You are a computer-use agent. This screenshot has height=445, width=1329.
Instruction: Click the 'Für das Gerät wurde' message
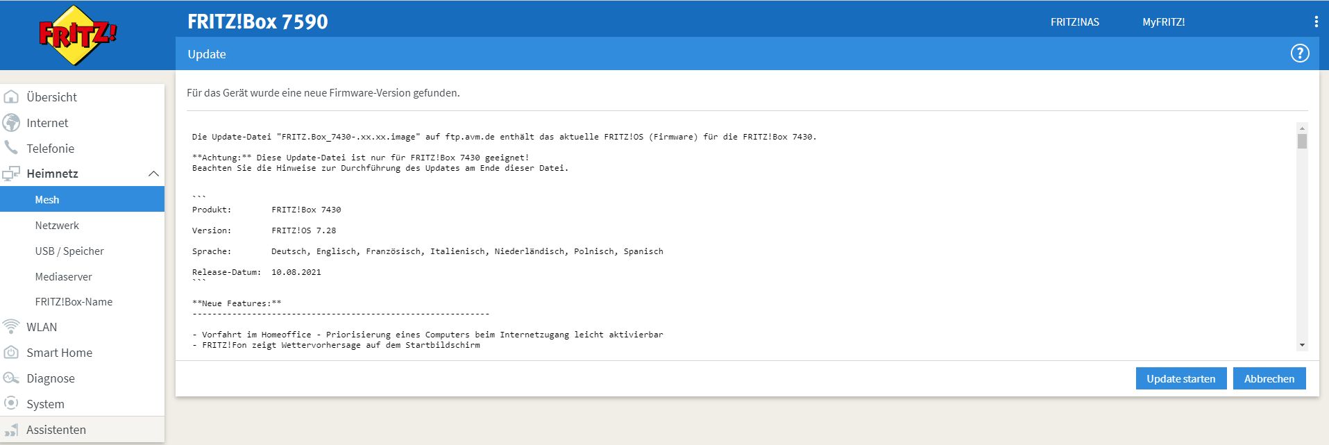(x=323, y=92)
